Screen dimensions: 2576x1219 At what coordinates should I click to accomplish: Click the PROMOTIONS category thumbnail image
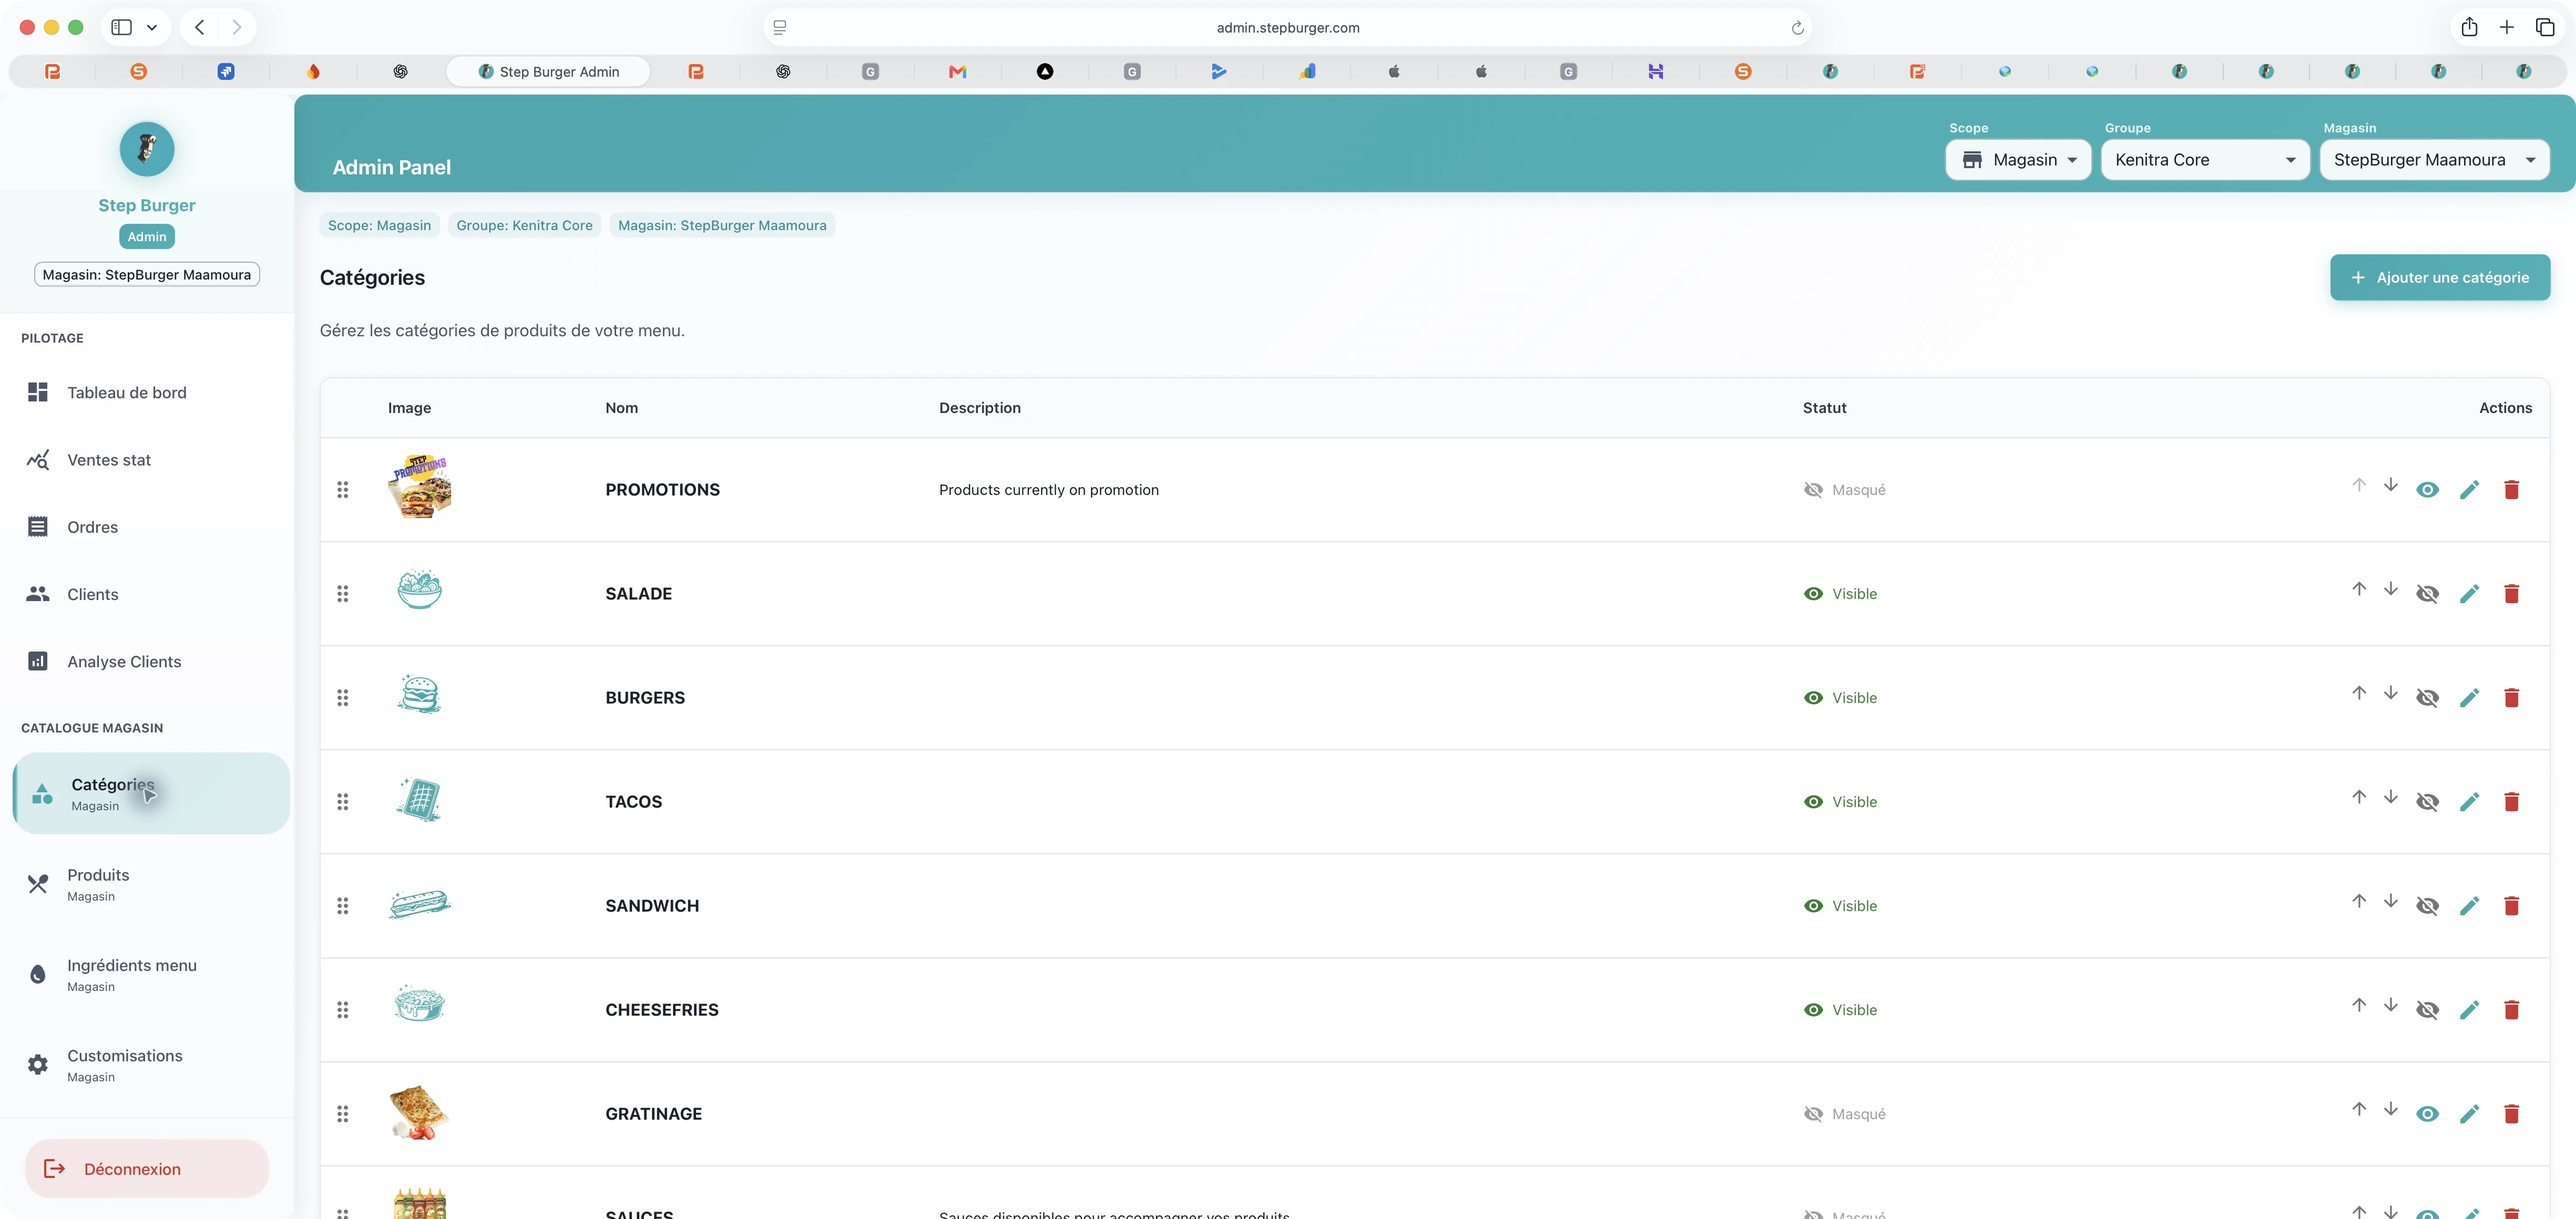tap(419, 488)
